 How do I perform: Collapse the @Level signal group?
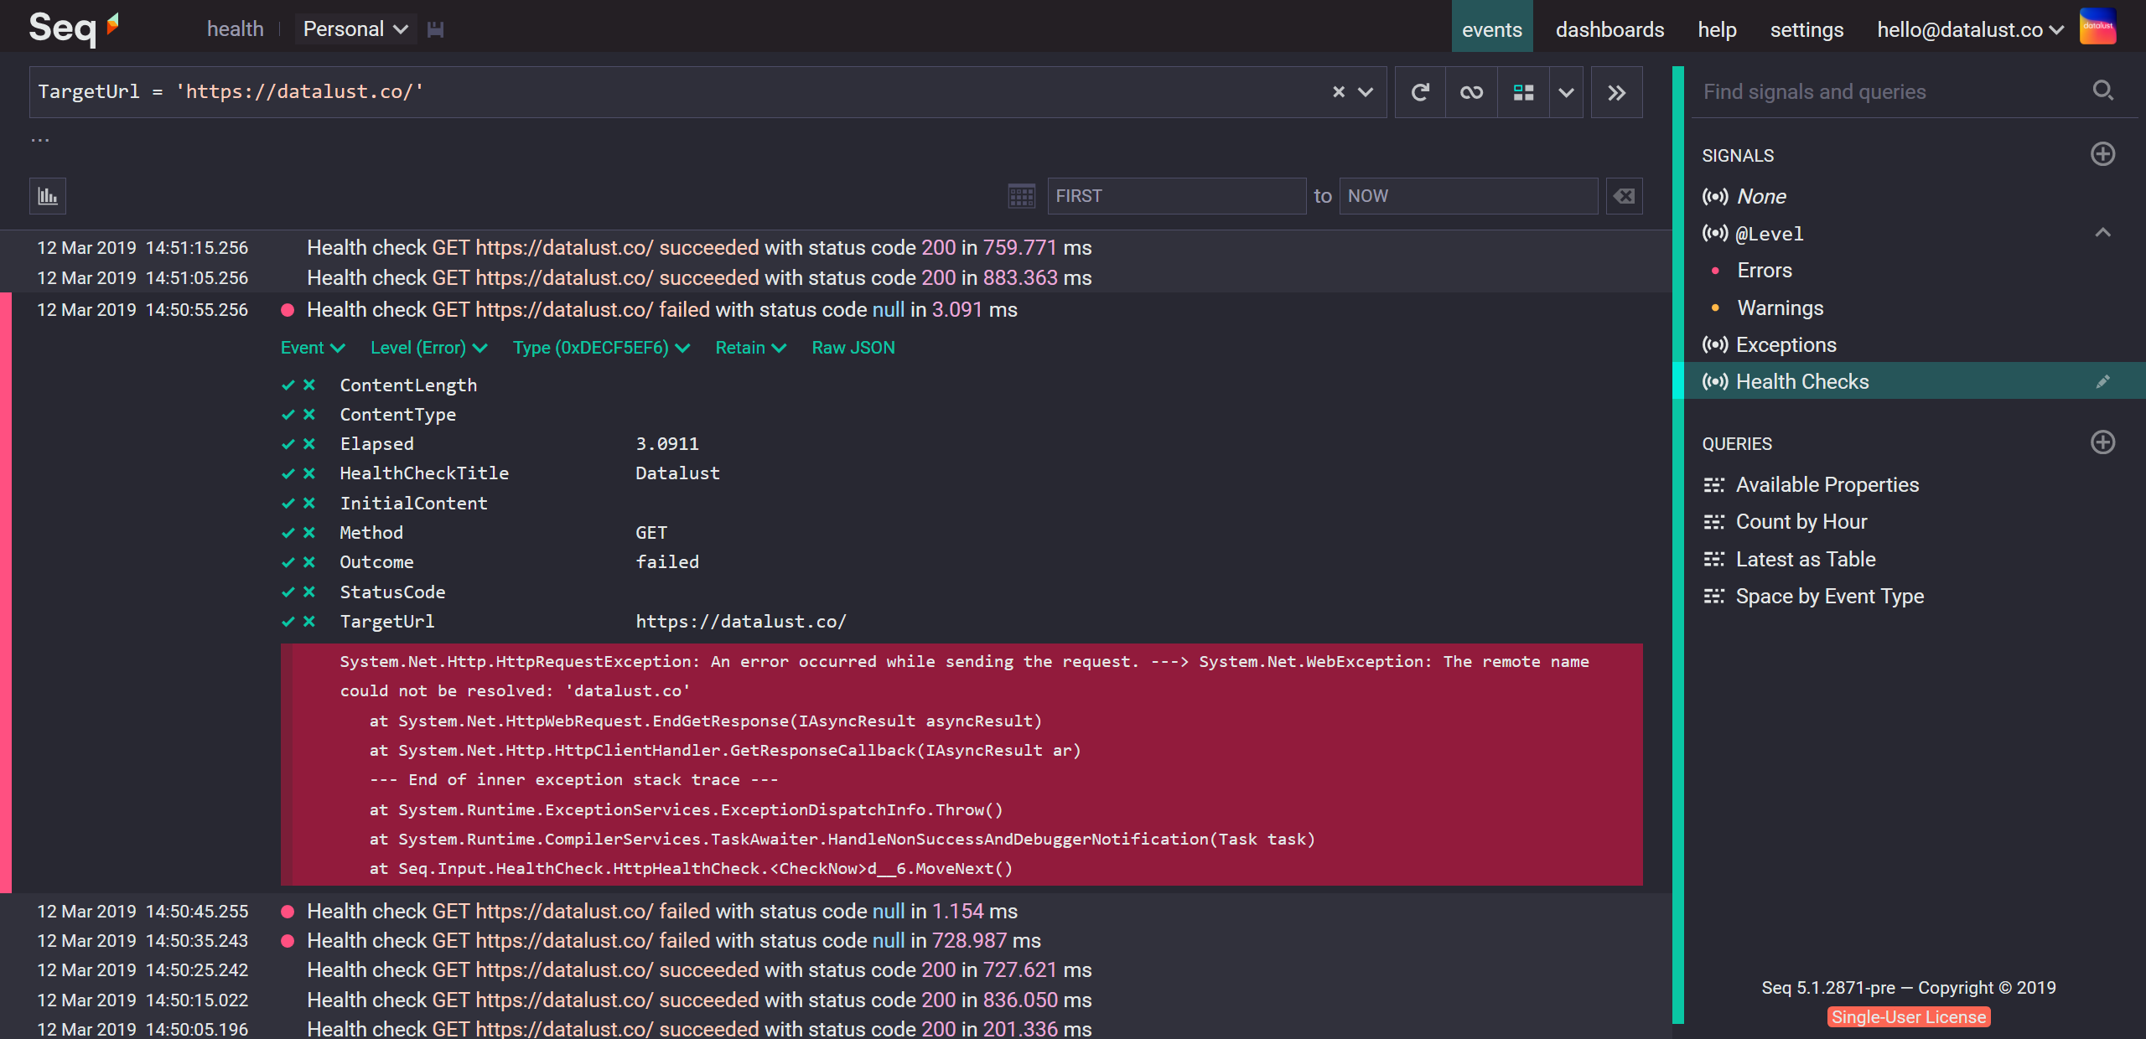tap(2102, 233)
